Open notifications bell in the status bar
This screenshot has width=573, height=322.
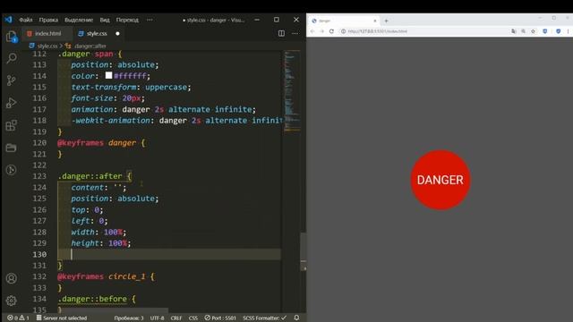tap(296, 318)
